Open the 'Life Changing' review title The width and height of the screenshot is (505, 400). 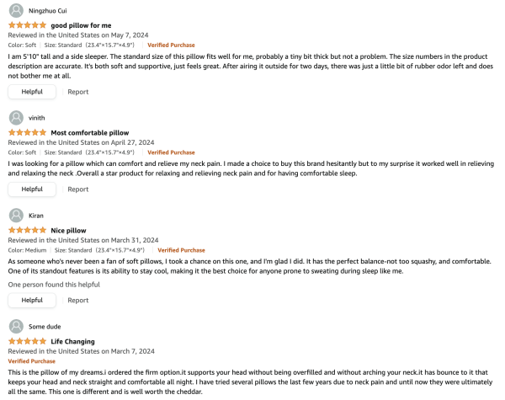[x=73, y=341]
